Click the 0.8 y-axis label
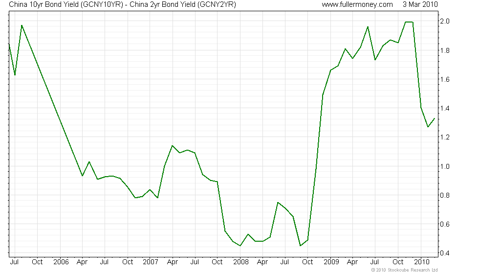Image resolution: width=479 pixels, height=274 pixels. click(445, 195)
